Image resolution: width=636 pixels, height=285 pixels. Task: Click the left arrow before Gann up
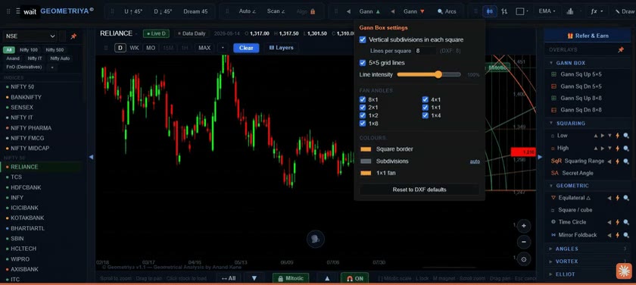(x=348, y=11)
